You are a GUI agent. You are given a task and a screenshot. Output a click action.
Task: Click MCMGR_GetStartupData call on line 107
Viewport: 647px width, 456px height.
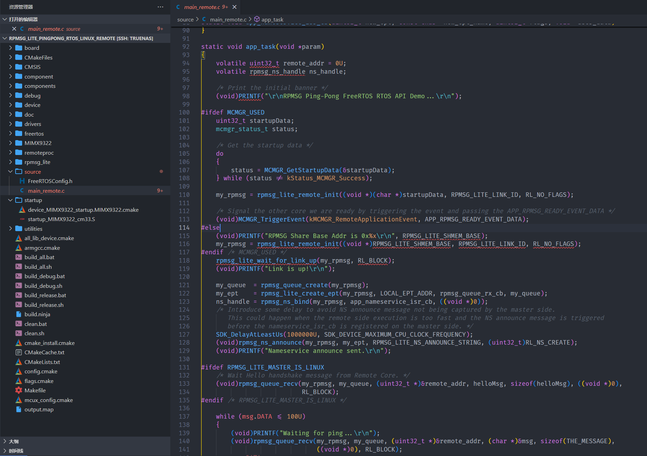tap(302, 170)
